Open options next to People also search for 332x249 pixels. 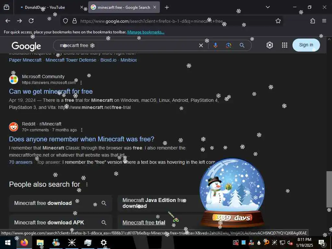point(87,184)
